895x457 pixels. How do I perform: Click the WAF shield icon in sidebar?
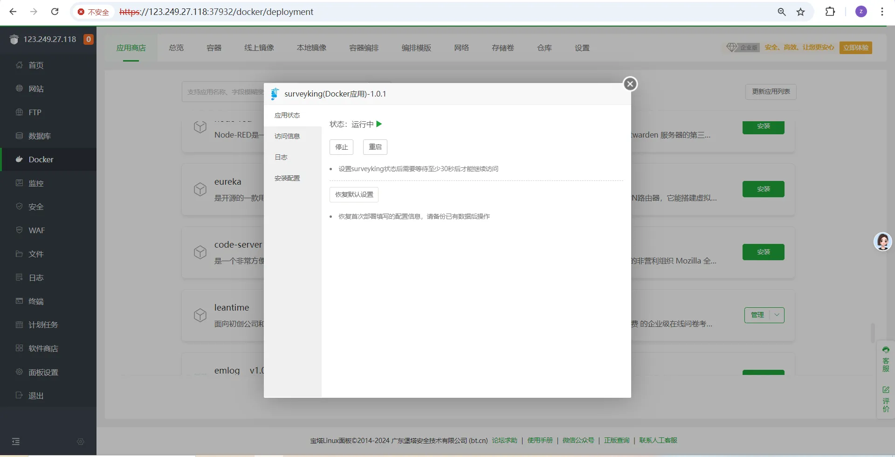(19, 230)
